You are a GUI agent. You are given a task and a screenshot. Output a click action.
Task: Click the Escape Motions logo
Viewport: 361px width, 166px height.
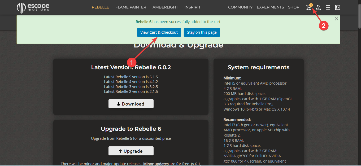(x=33, y=7)
